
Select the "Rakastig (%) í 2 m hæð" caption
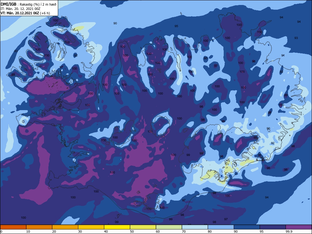click(x=38, y=4)
